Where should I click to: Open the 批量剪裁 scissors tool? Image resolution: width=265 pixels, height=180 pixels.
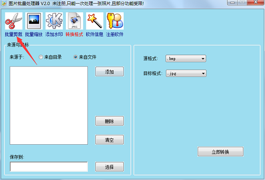click(x=14, y=21)
